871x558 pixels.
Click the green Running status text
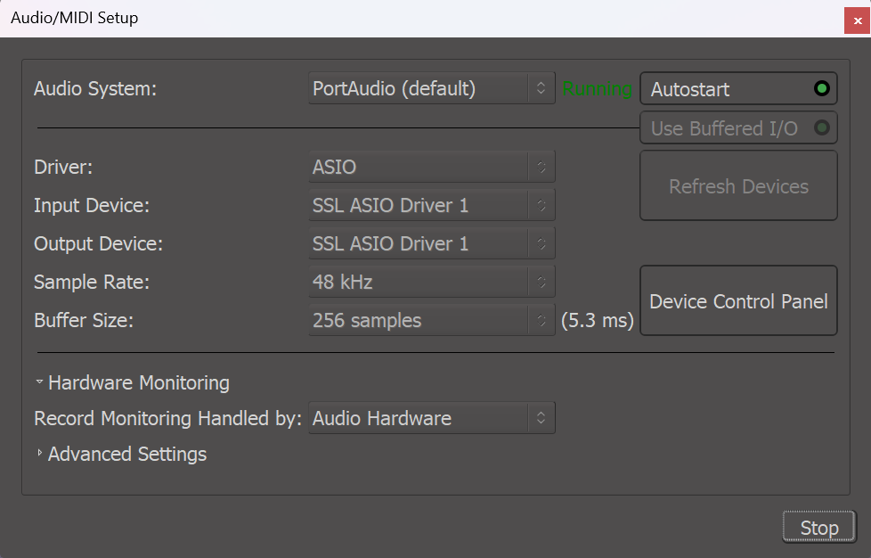tap(597, 88)
